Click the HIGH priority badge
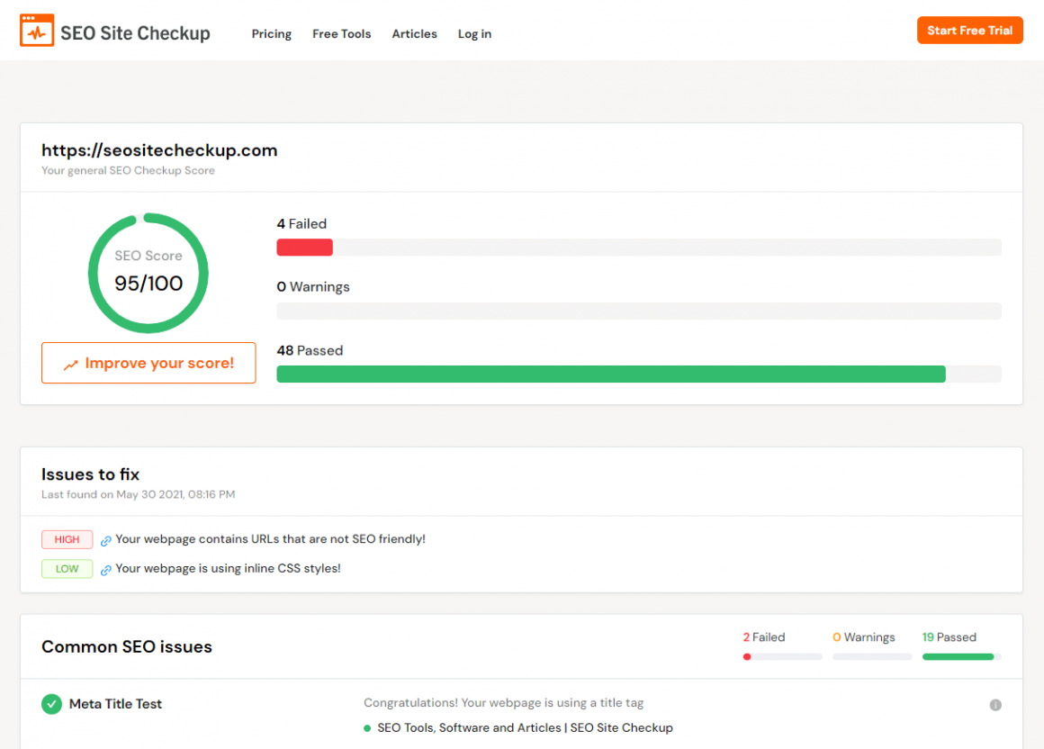The height and width of the screenshot is (749, 1044). pyautogui.click(x=67, y=539)
